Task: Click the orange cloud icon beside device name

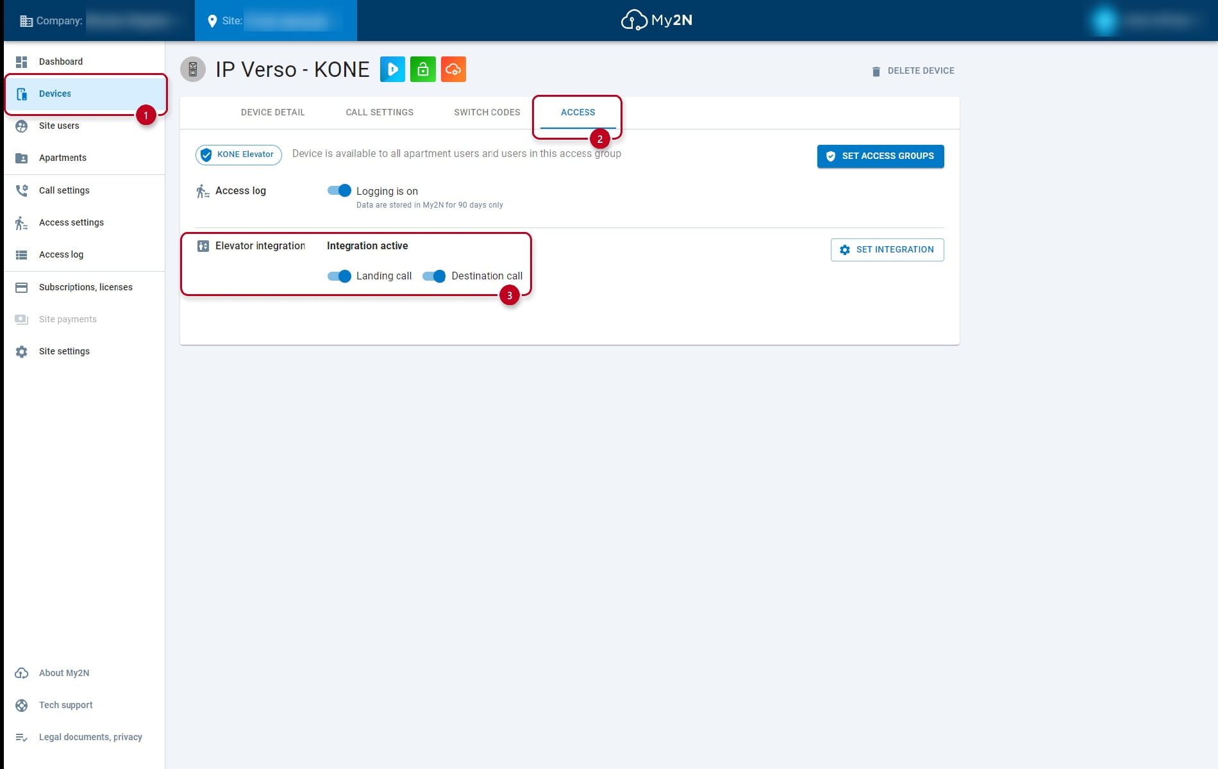Action: (x=454, y=69)
